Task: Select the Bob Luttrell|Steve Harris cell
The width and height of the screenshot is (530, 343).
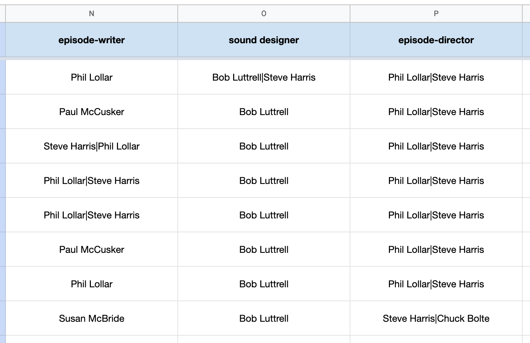Action: 264,77
